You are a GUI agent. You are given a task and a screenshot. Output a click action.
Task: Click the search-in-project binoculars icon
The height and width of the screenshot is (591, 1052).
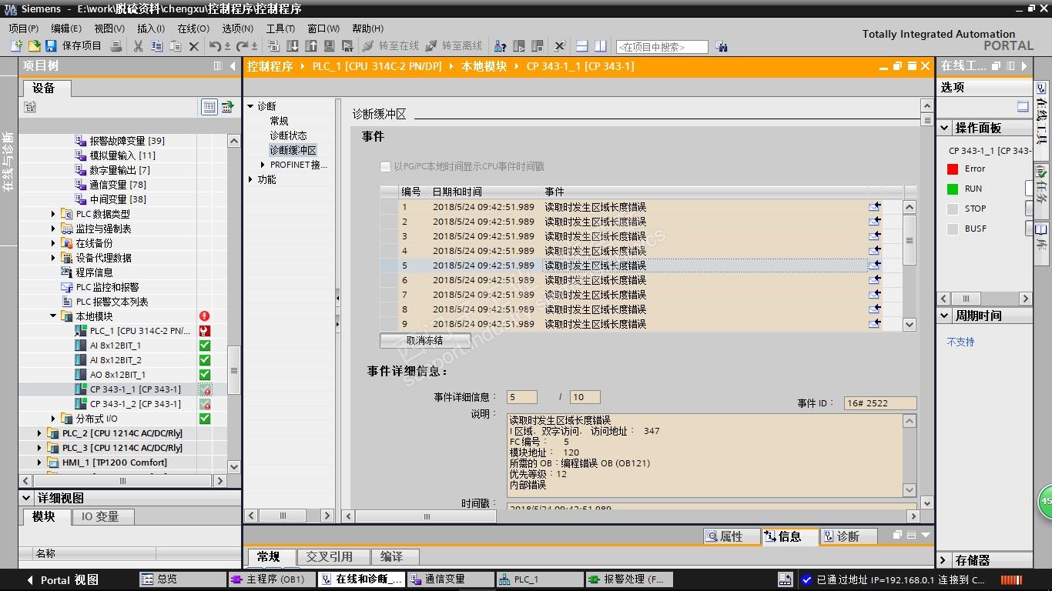pyautogui.click(x=722, y=46)
